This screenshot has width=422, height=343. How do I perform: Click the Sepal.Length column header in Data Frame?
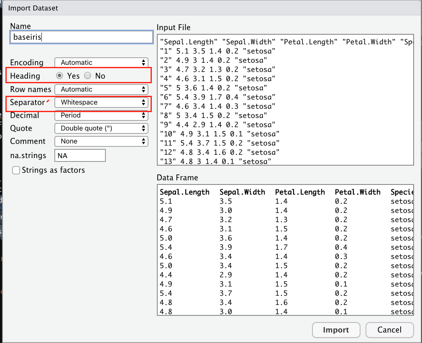(x=184, y=192)
